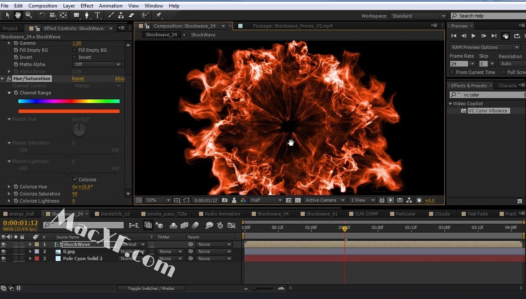Open the Matte Alpha dropdown
This screenshot has height=299, width=526.
[97, 64]
